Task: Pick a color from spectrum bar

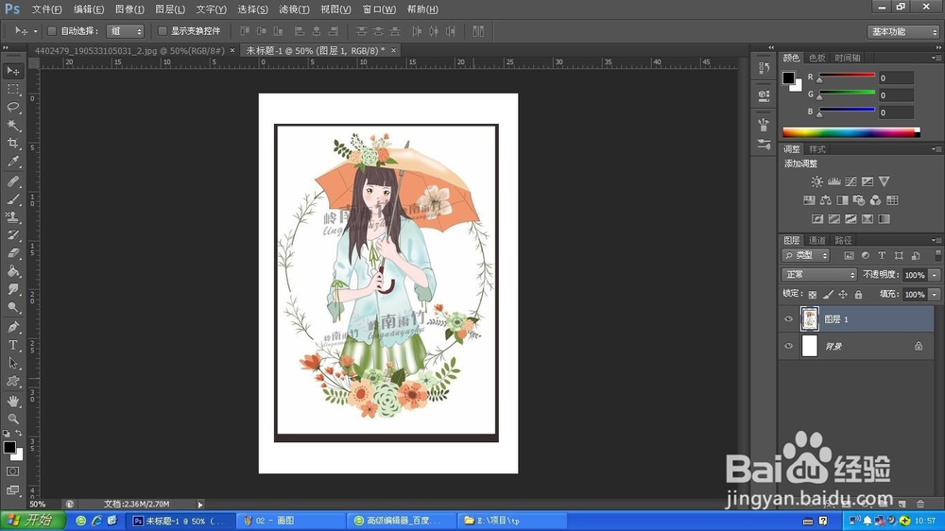Action: (x=850, y=132)
